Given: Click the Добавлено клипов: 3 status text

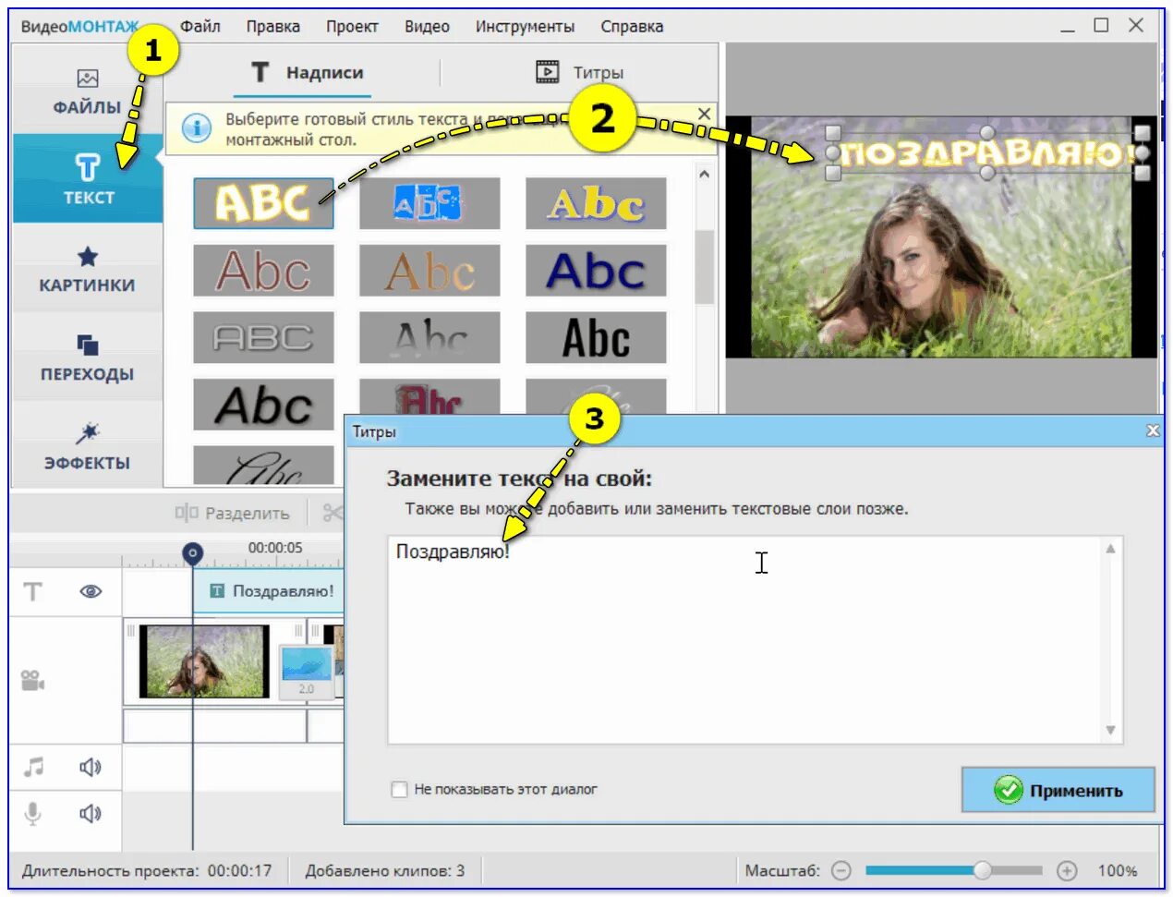Looking at the screenshot, I should point(385,870).
